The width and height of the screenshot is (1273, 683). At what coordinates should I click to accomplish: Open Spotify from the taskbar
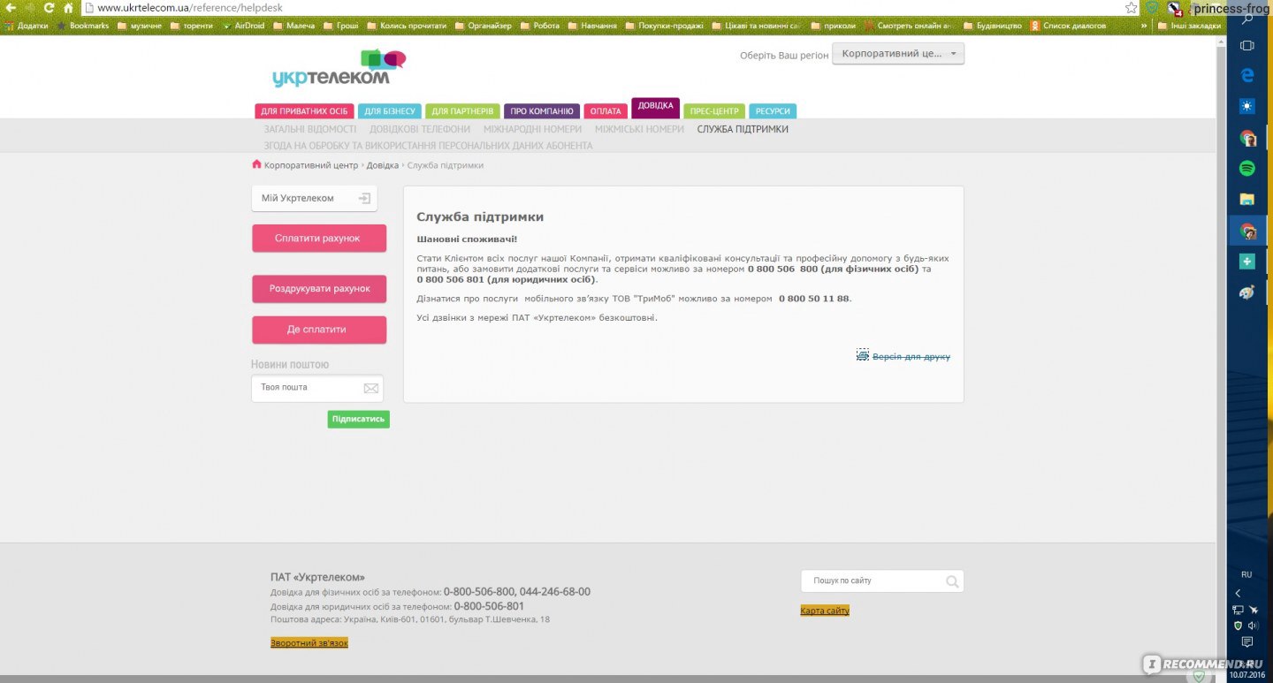[1247, 168]
